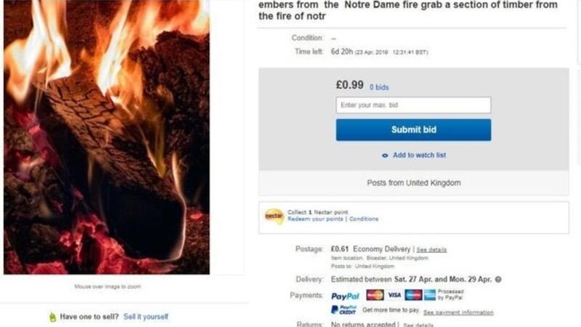This screenshot has width=581, height=327.
Task: Click the PayPal payment logo
Action: 345,296
